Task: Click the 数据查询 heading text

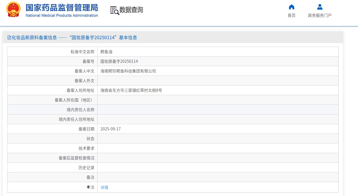Action: coord(131,10)
